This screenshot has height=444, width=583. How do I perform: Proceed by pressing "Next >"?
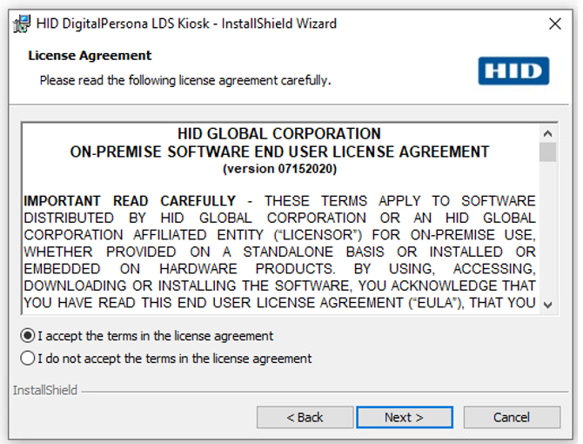(x=404, y=417)
